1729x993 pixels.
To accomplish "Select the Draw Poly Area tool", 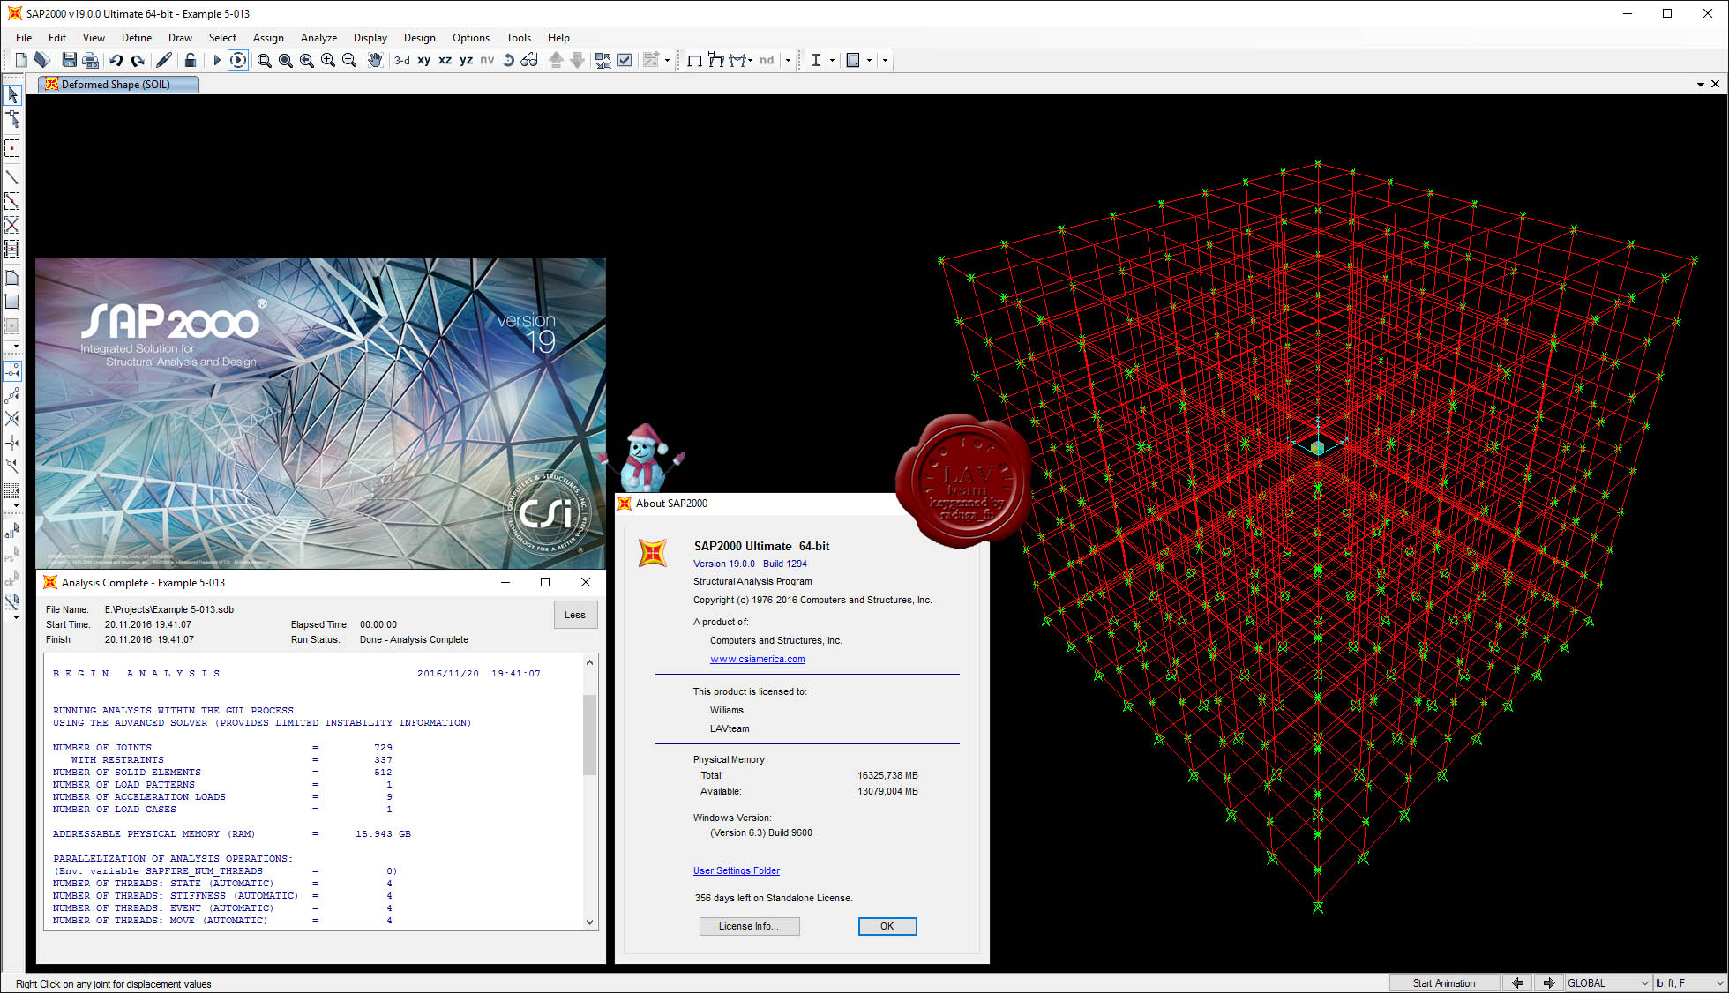I will click(x=12, y=278).
